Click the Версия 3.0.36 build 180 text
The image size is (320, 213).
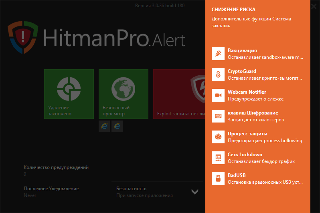pos(160,6)
